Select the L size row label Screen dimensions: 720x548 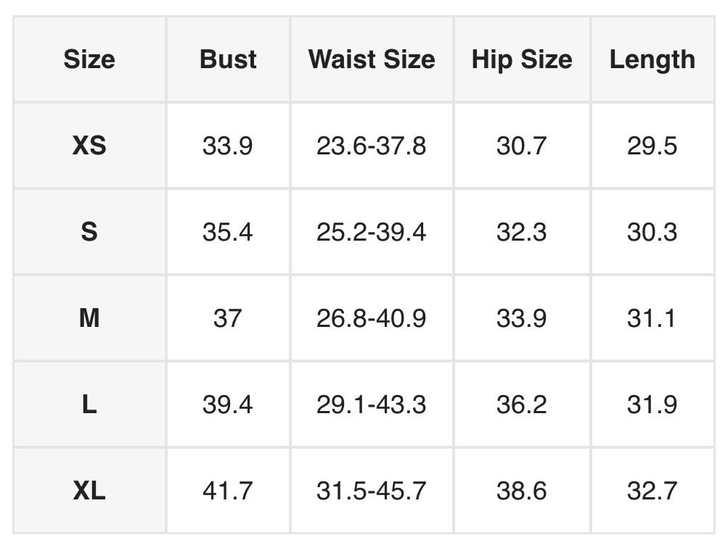pos(89,404)
